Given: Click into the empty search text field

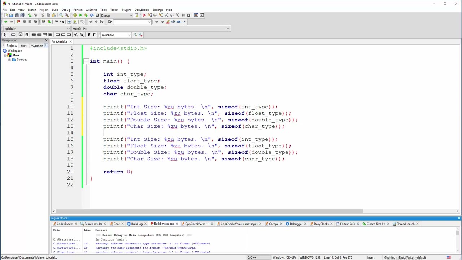Looking at the screenshot, I should tap(130, 22).
